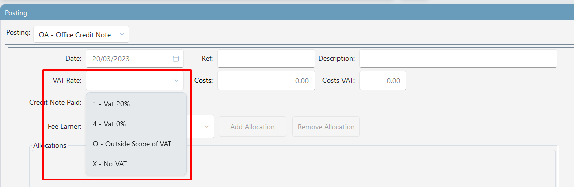Click the chevron beside OA - Office Credit Note
This screenshot has height=187, width=574.
[x=122, y=35]
